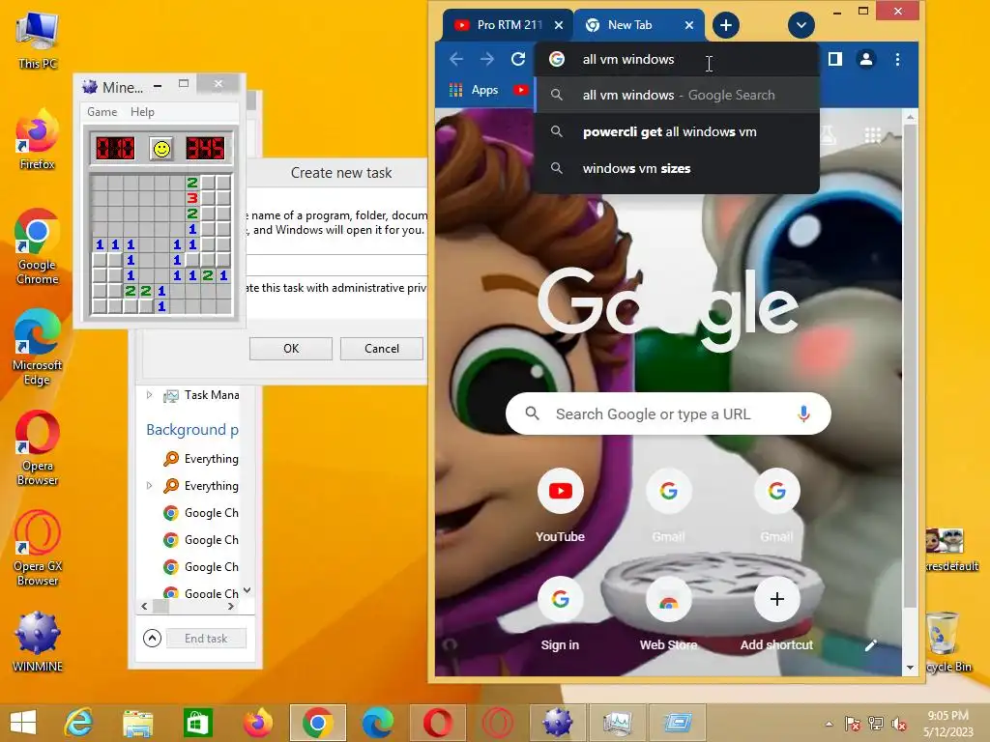Image resolution: width=990 pixels, height=742 pixels.
Task: Expand Task Manager process row
Action: pyautogui.click(x=149, y=395)
